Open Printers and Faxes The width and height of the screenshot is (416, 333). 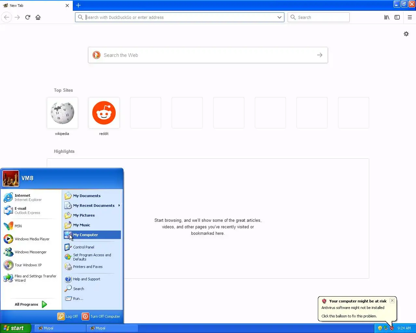tap(92, 267)
